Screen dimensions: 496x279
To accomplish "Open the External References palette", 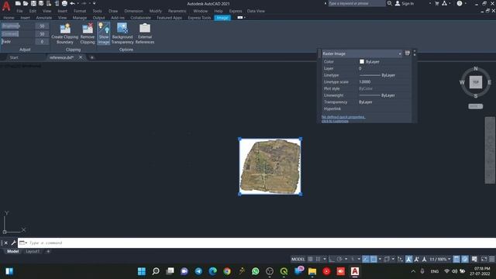I will coord(145,33).
